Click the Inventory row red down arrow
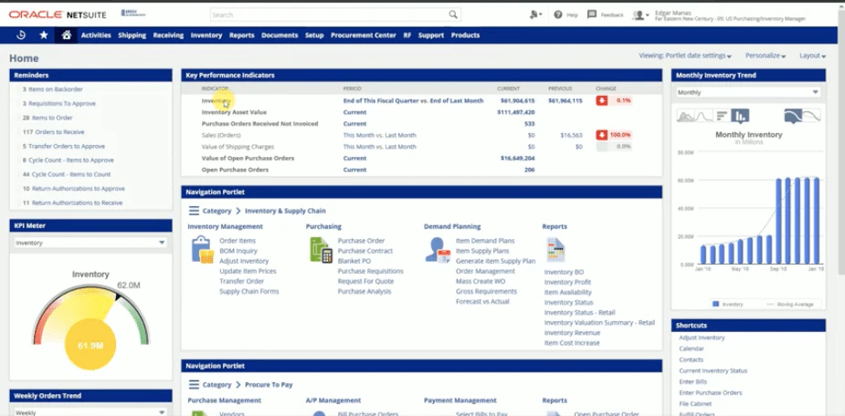845x416 pixels. [x=601, y=100]
